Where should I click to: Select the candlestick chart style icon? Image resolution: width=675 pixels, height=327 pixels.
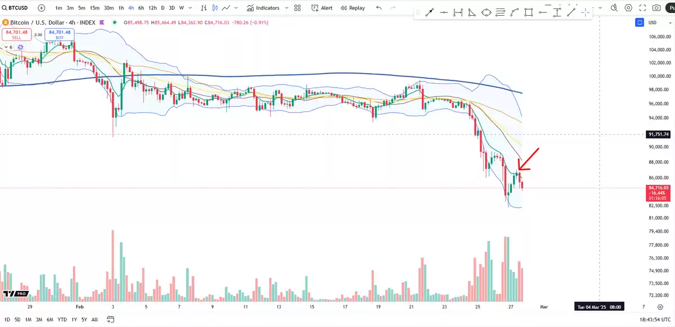click(x=215, y=8)
